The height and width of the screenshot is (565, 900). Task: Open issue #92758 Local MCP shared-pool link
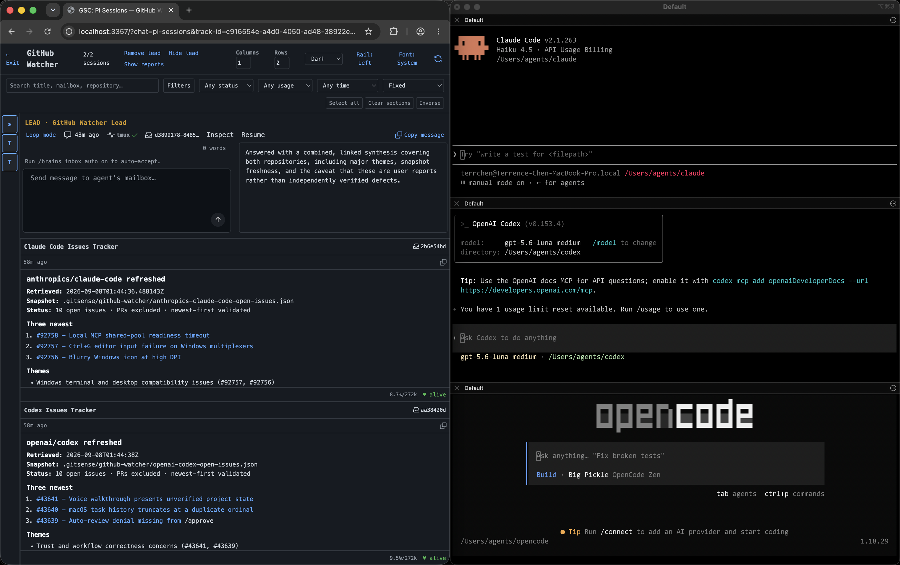click(123, 335)
